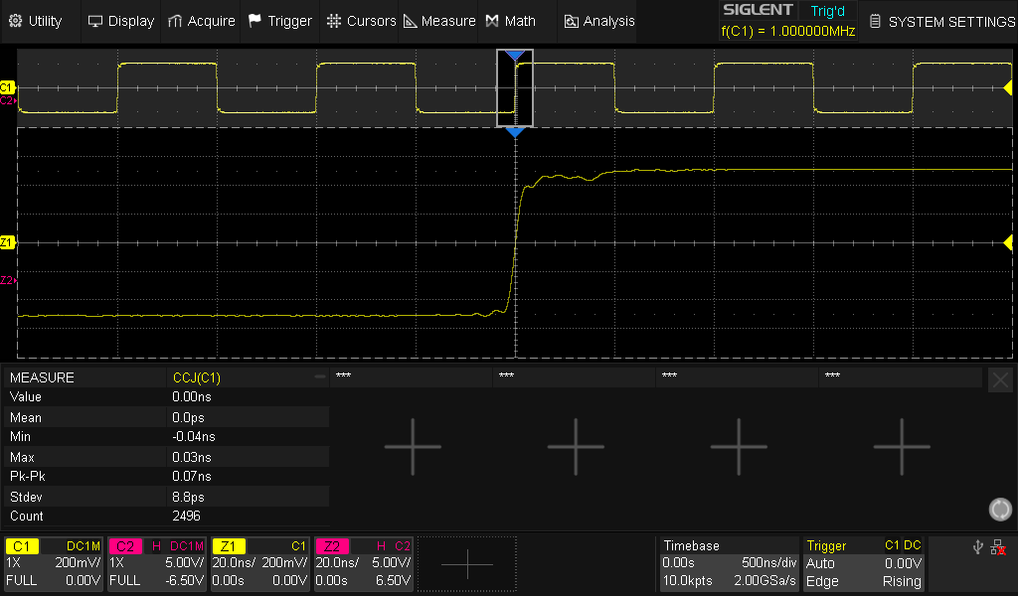Add a measurement in the second slot

click(x=576, y=446)
